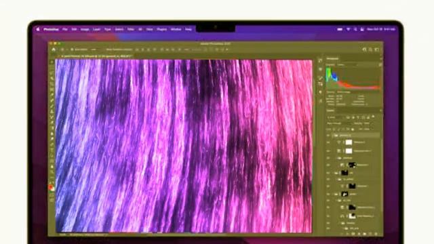Open the Edit menu

pos(74,29)
